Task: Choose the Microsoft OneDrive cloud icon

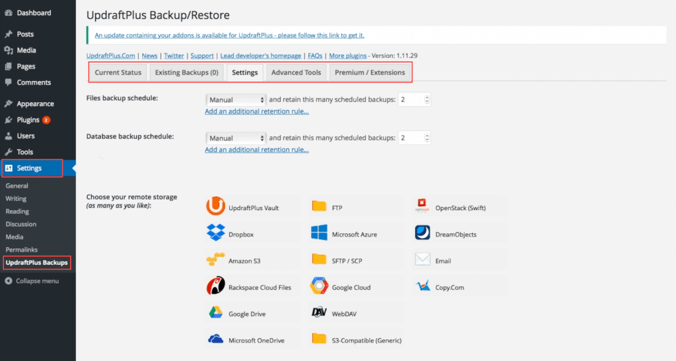Action: click(x=216, y=339)
